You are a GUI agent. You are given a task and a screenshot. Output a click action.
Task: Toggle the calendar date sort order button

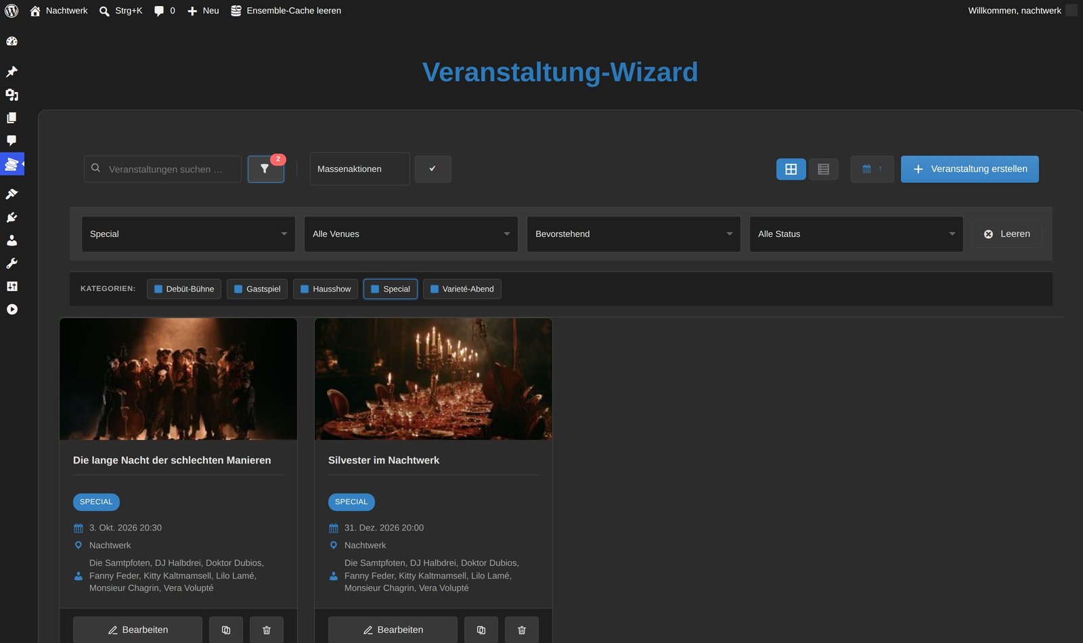[872, 169]
